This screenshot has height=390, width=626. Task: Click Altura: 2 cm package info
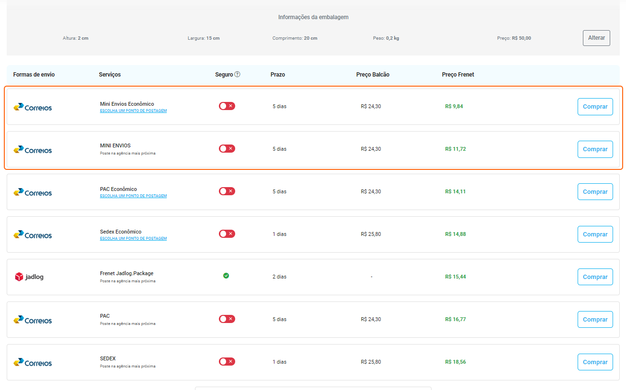tap(76, 38)
